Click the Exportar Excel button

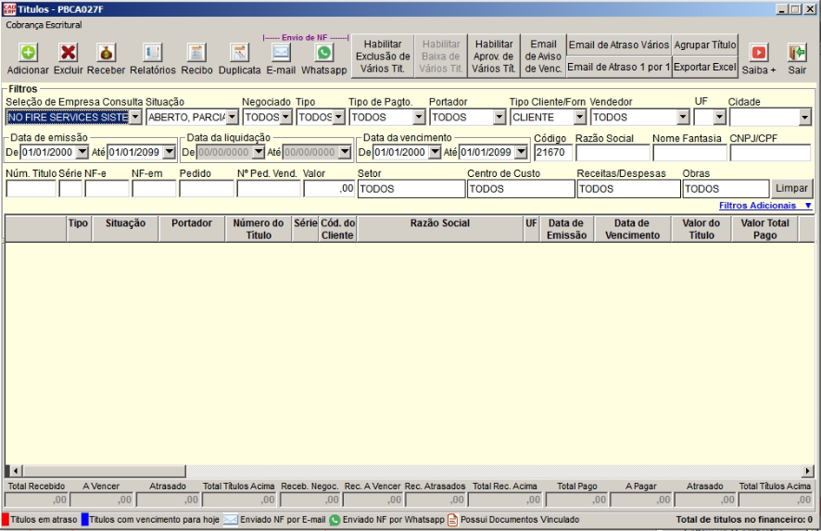pos(705,67)
